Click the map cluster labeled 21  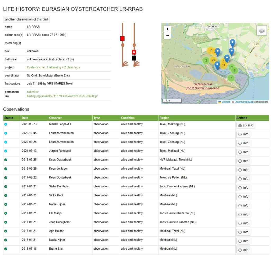click(213, 60)
